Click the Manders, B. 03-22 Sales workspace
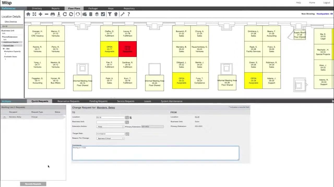Viewport: 334px width, 187px height. (181, 49)
